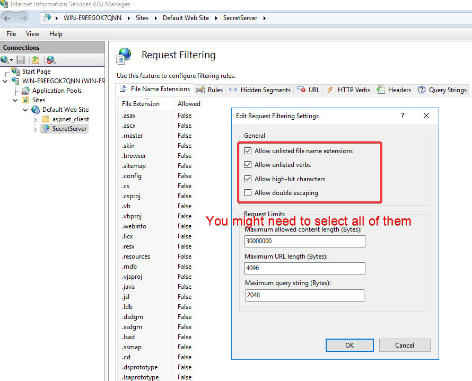The image size is (472, 381).
Task: Click the Request Filtering feature icon
Action: coord(124,56)
